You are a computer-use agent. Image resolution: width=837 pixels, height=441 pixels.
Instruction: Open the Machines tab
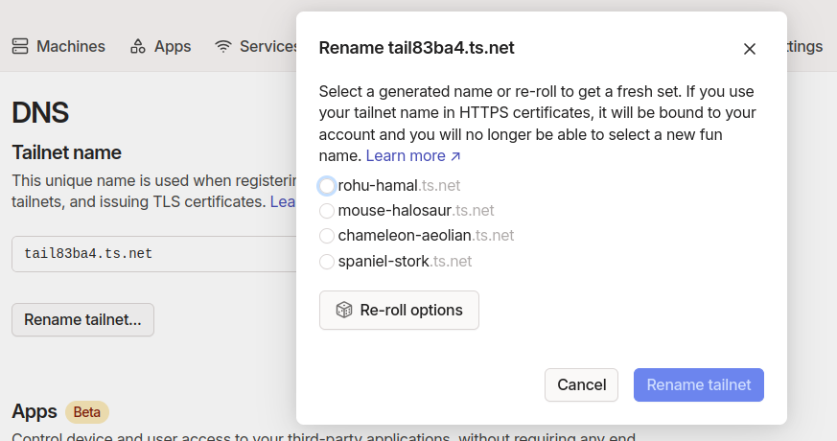click(x=58, y=46)
